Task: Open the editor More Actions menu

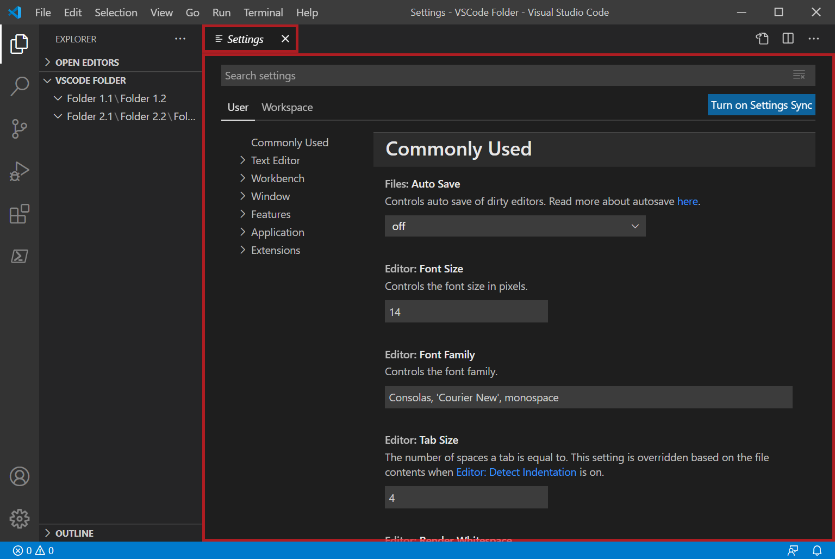Action: [x=814, y=39]
